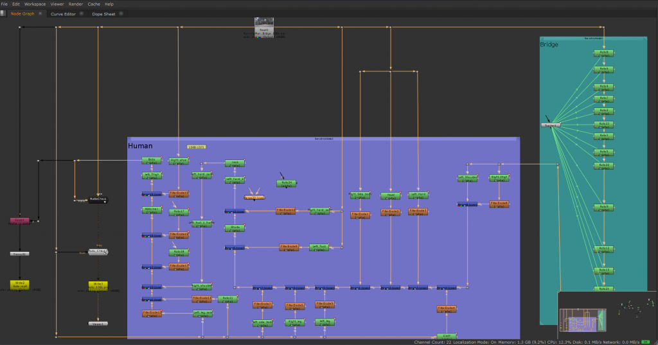Select the Viewer1 node

(98, 324)
